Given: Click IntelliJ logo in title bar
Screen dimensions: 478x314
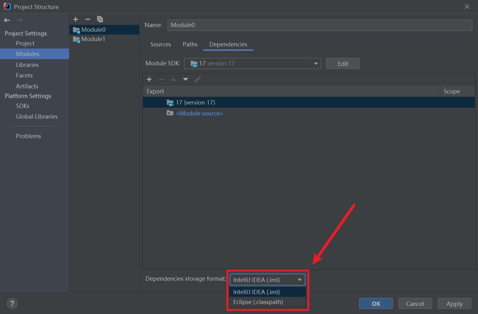Looking at the screenshot, I should (7, 7).
